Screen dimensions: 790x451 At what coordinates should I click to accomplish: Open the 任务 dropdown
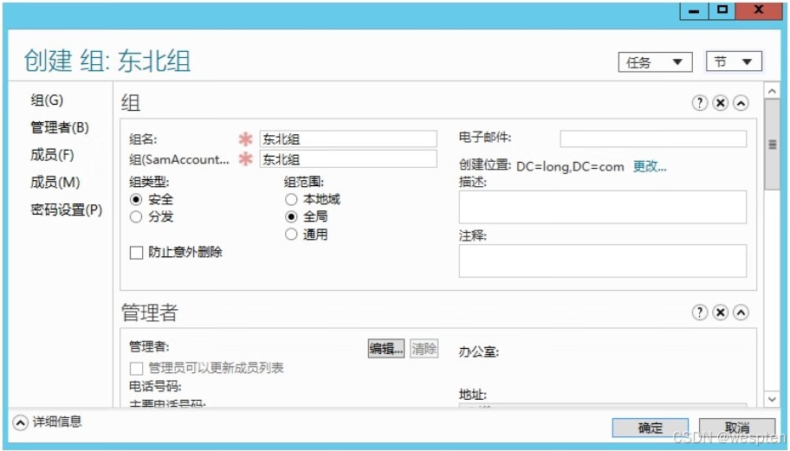click(655, 62)
